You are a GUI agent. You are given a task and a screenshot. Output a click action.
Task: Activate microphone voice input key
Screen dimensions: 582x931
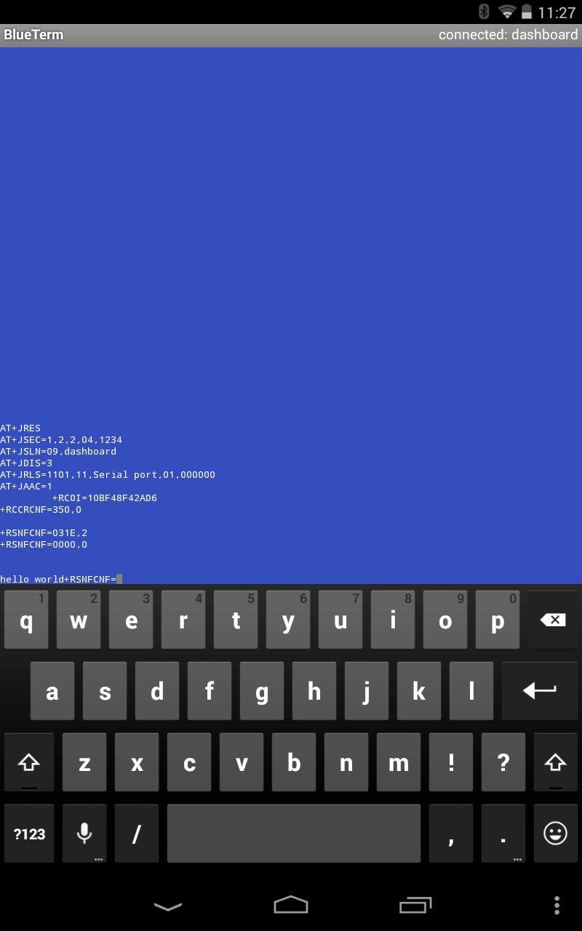pyautogui.click(x=84, y=834)
